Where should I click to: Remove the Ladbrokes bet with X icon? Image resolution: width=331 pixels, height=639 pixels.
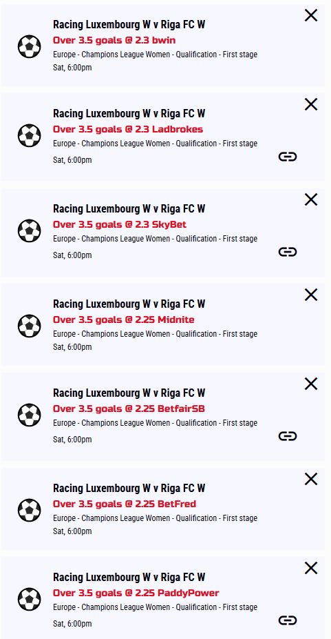tap(310, 104)
